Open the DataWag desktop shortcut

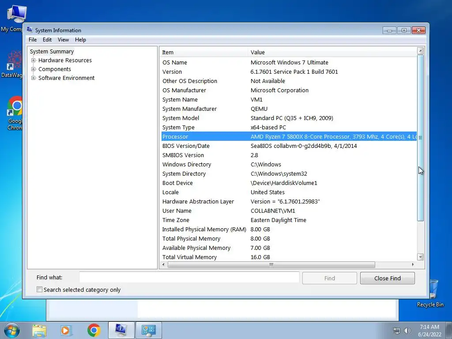[11, 64]
